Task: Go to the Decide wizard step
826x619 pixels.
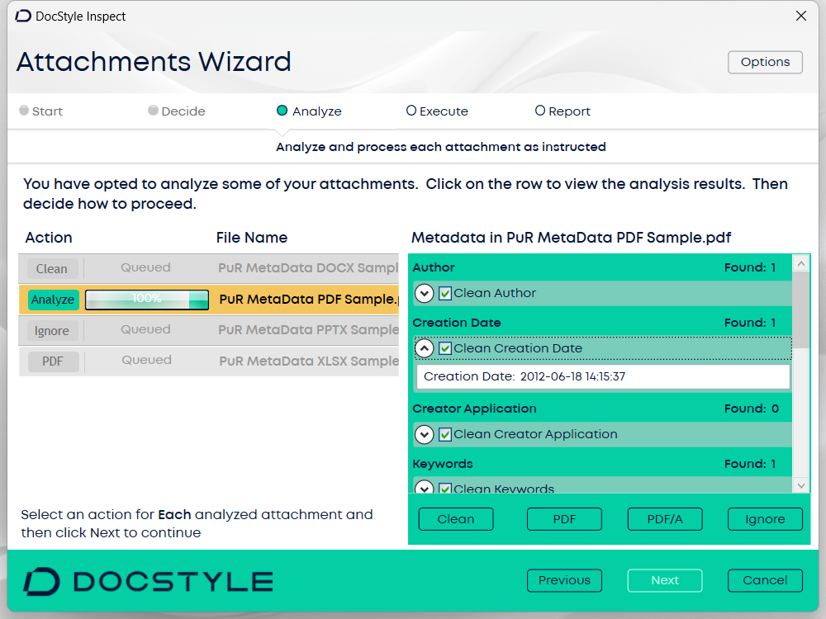Action: [177, 111]
